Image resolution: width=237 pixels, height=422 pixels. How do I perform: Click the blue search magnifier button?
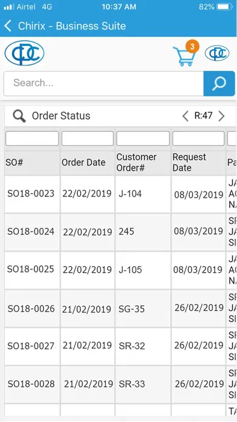pos(219,84)
